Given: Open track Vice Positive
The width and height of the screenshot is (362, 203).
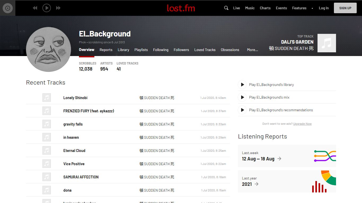Looking at the screenshot, I should (74, 164).
